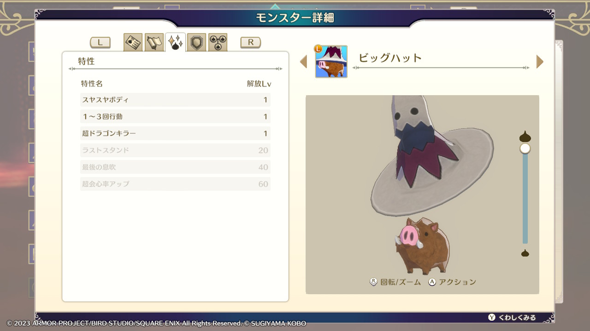Click the A アクション action prompt
The height and width of the screenshot is (331, 590).
click(x=452, y=282)
